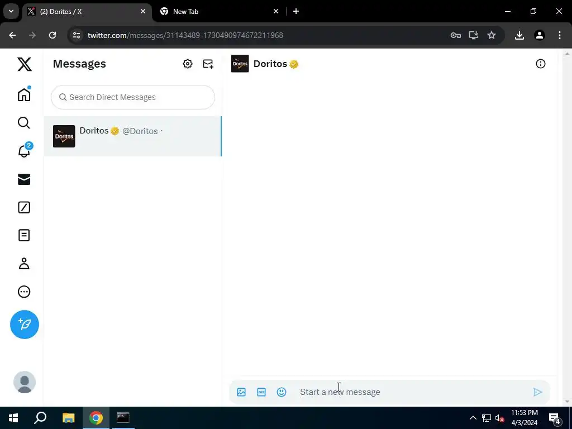
Task: Open Chrome profile icon
Action: pyautogui.click(x=539, y=35)
